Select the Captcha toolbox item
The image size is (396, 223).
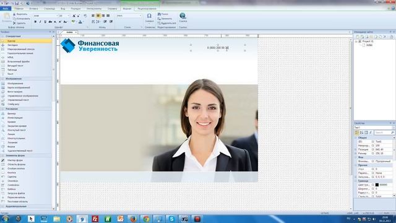pyautogui.click(x=12, y=177)
